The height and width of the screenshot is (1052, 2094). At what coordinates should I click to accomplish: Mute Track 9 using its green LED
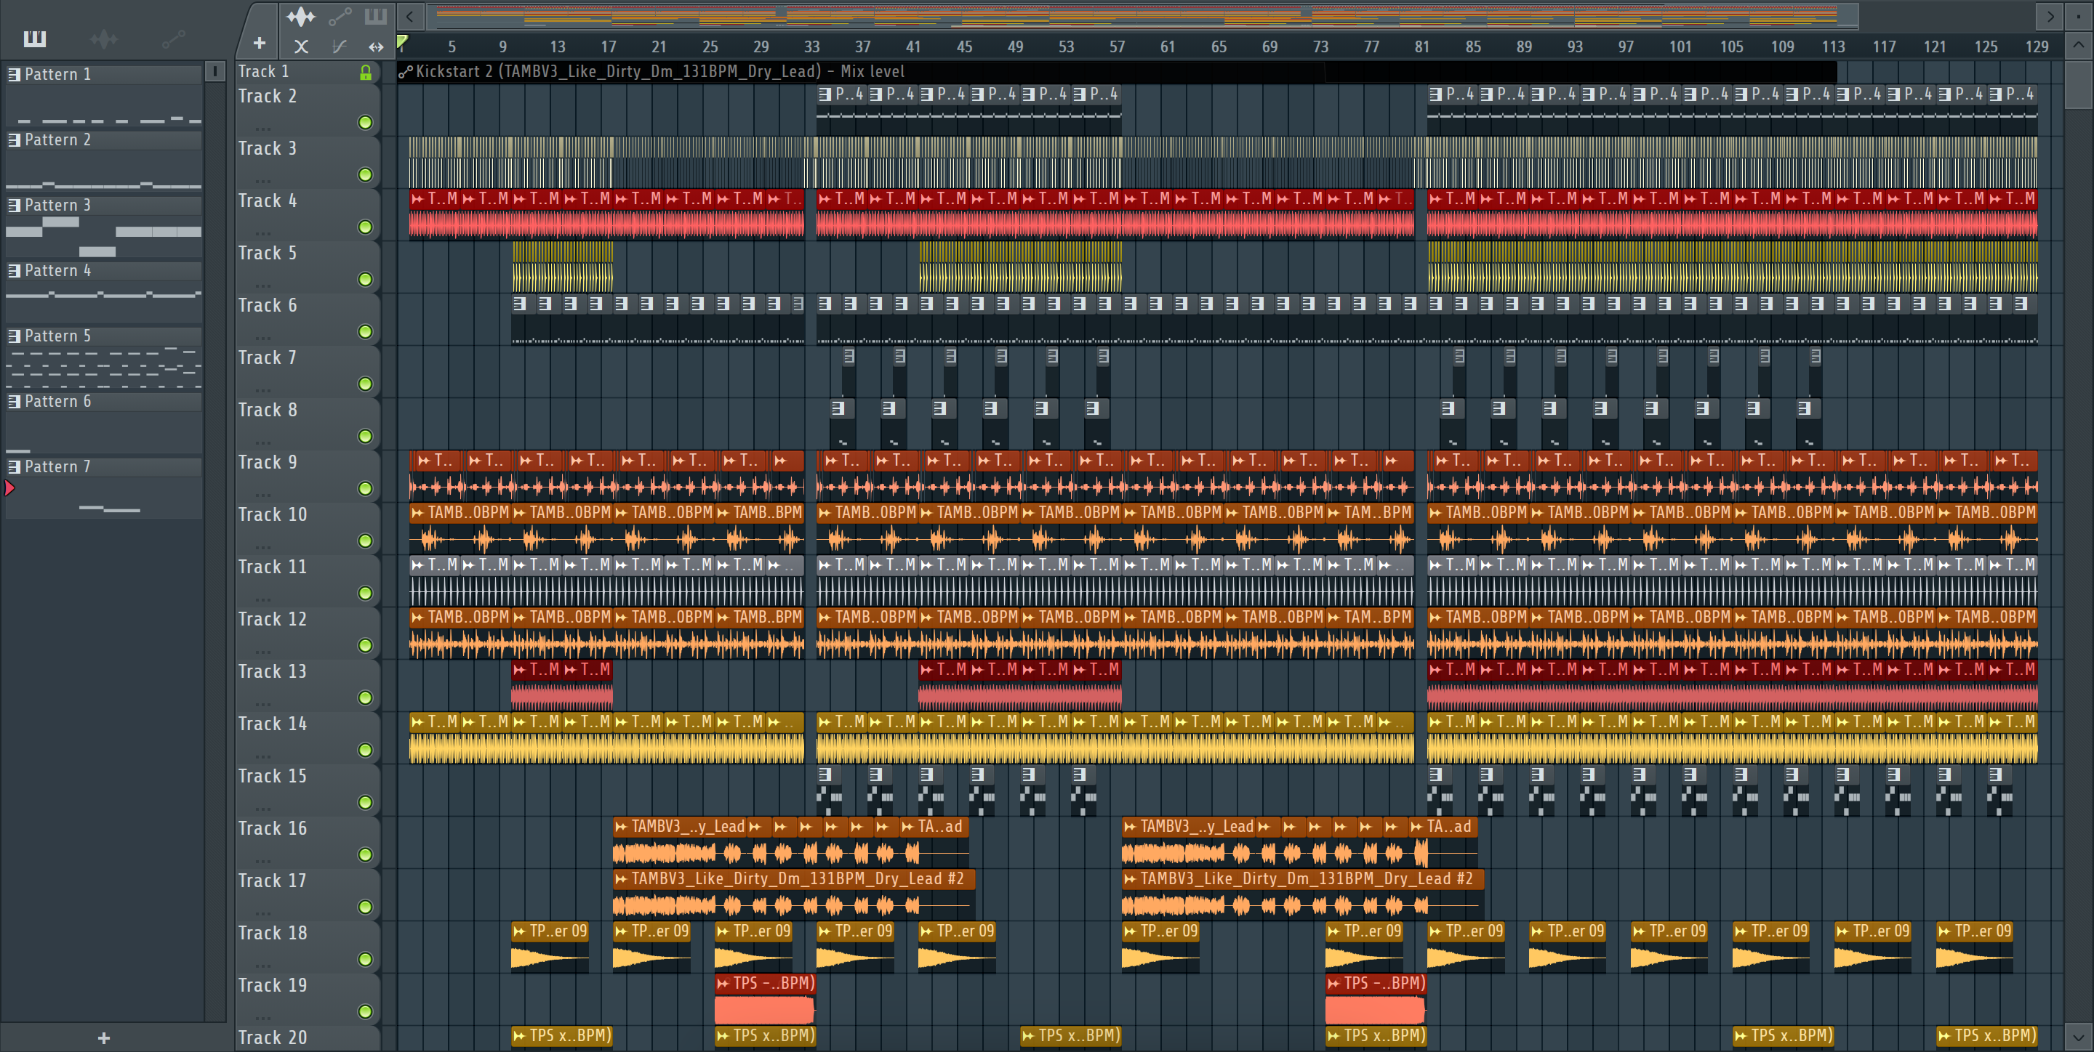click(366, 488)
